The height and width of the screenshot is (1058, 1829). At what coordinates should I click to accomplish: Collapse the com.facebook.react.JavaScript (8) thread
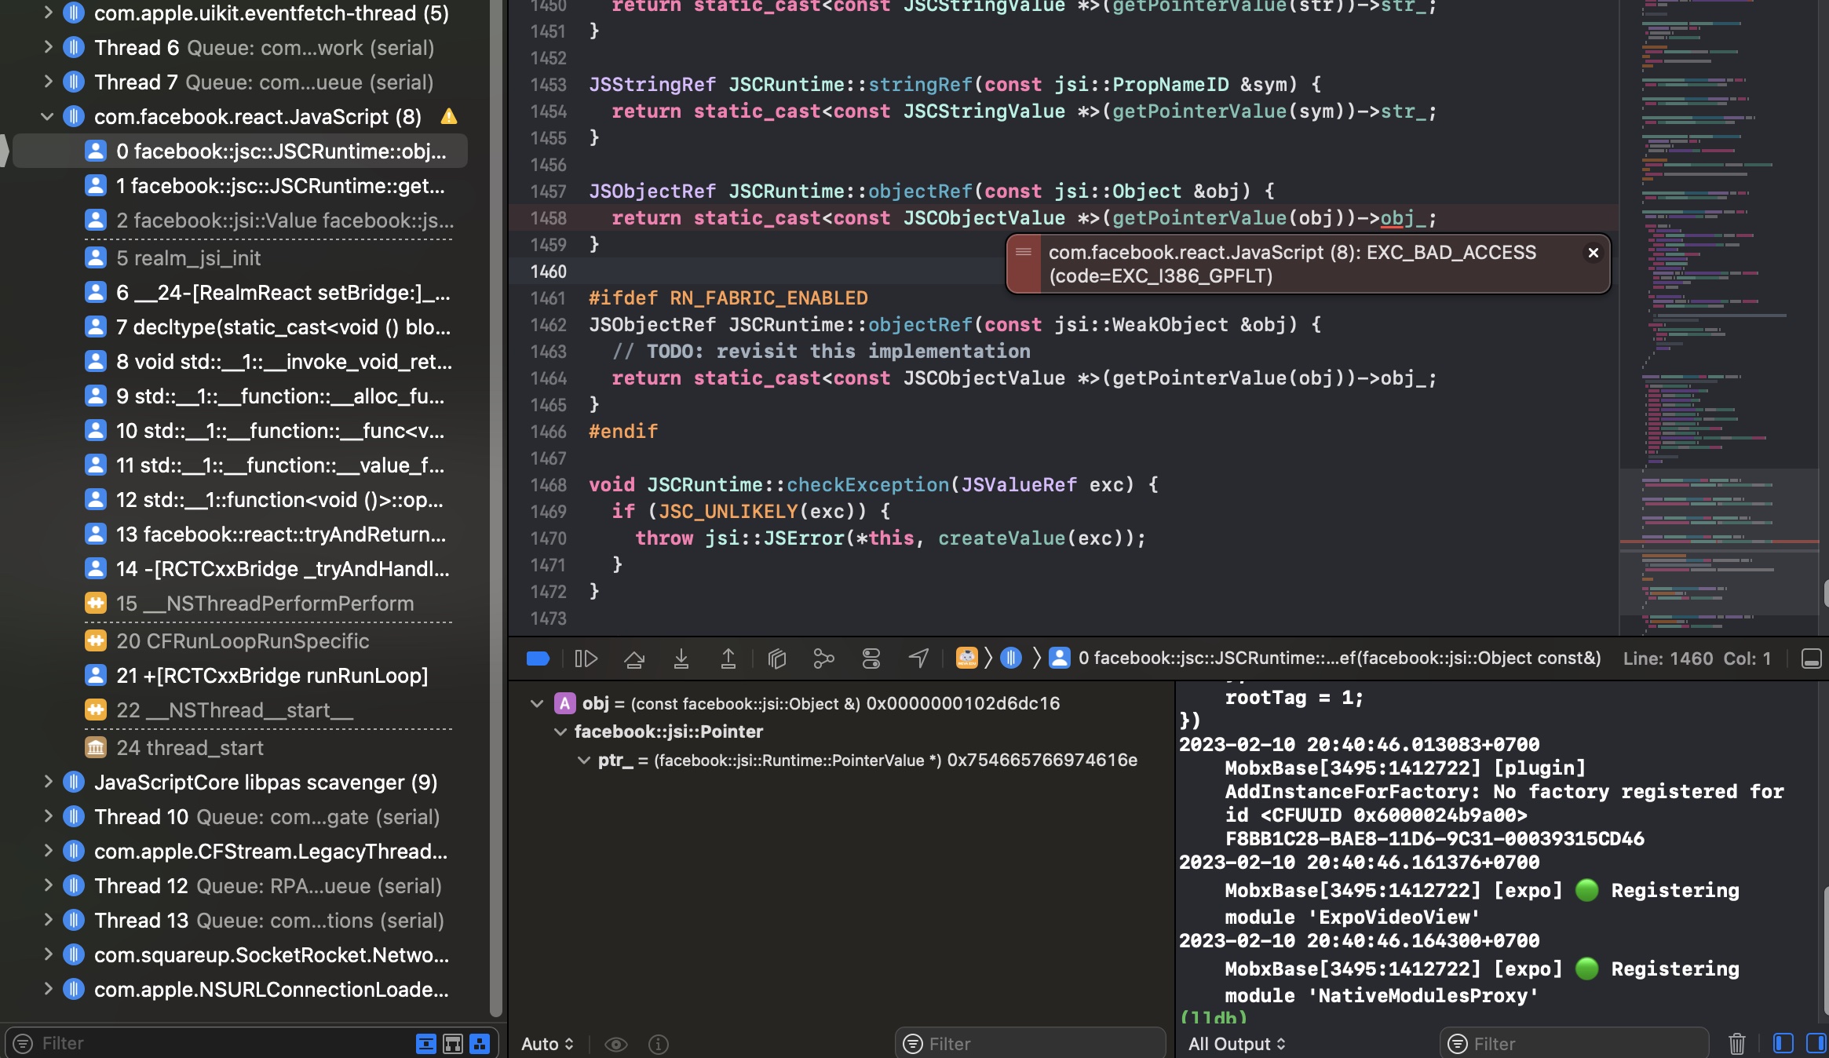47,117
